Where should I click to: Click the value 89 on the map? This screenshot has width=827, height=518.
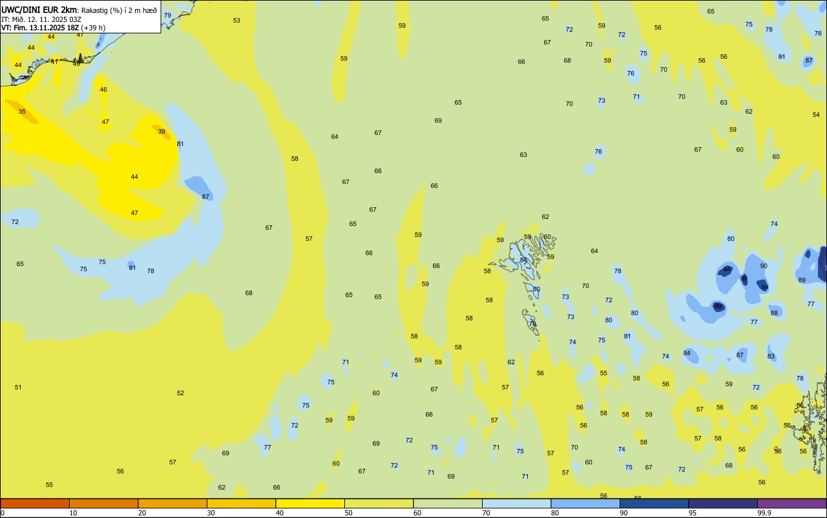802,280
